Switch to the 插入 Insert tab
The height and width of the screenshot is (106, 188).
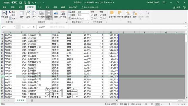coord(21,7)
